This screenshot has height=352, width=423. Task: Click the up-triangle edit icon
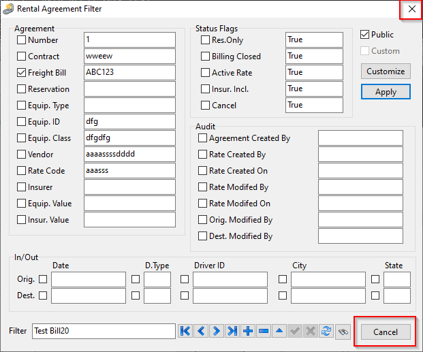coord(279,331)
